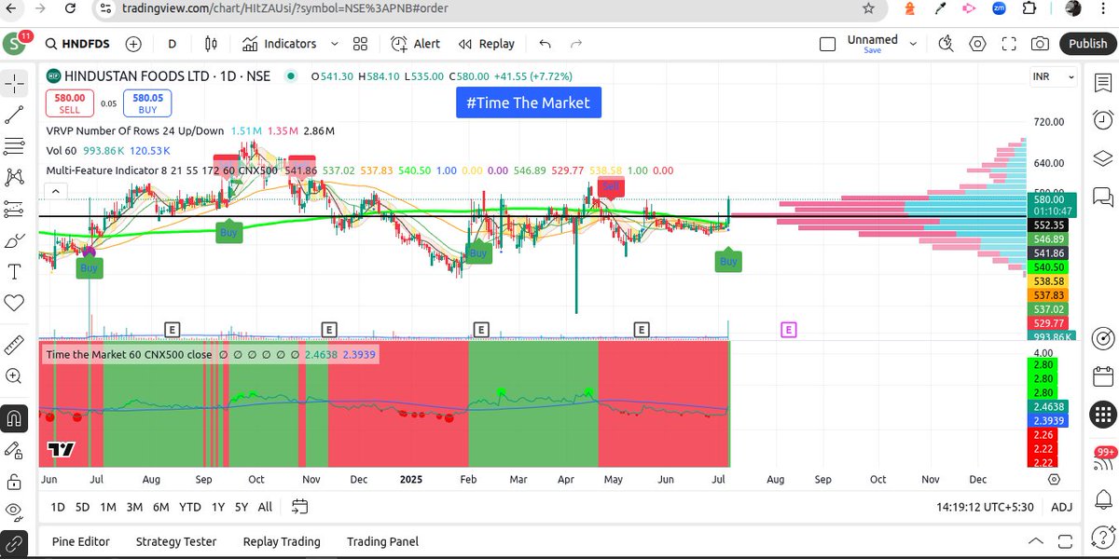
Task: Open the Alert creation button
Action: [x=416, y=44]
